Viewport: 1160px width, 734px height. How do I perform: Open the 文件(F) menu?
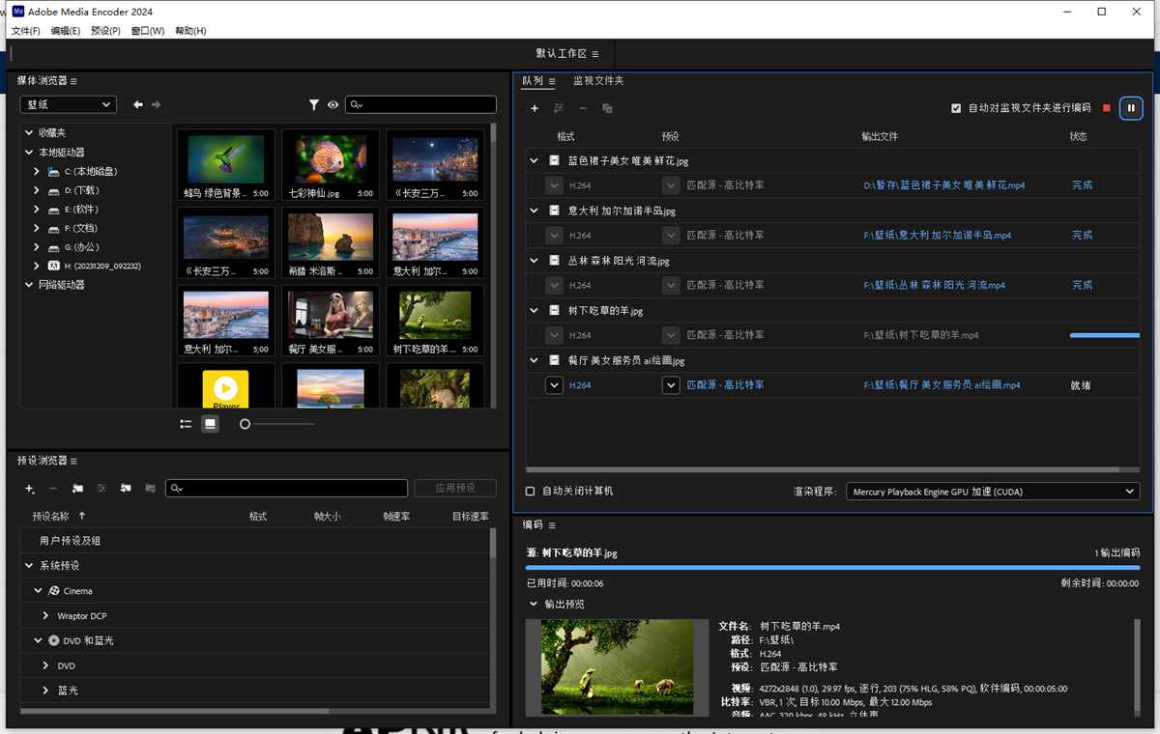(26, 31)
